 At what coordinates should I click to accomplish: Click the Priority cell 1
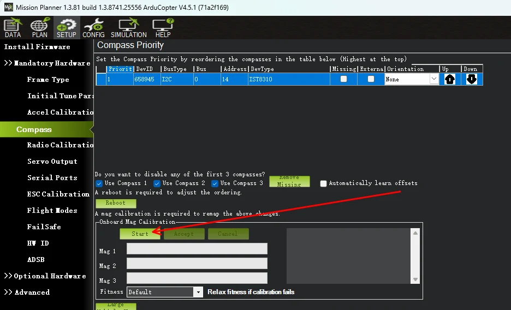pos(120,79)
